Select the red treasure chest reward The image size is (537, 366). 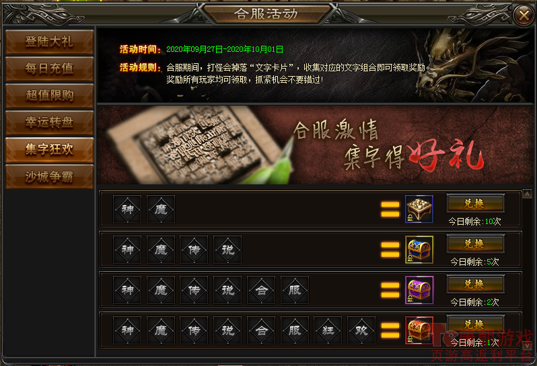(419, 330)
